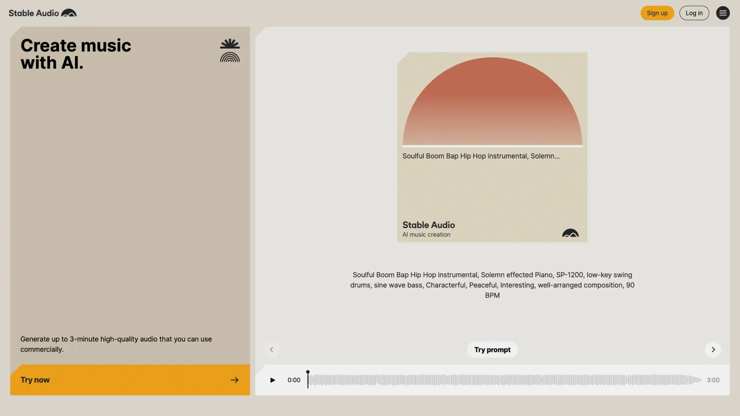
Task: Click the playhead marker at waveform start
Action: point(308,373)
